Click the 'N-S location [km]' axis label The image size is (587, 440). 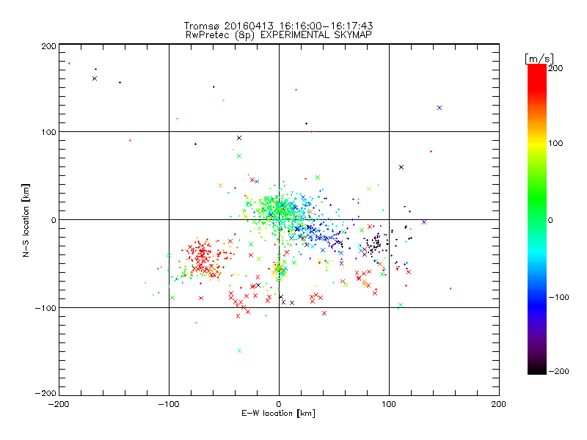26,221
